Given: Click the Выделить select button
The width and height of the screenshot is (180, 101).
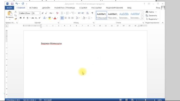Looking at the screenshot, I should (x=152, y=19).
